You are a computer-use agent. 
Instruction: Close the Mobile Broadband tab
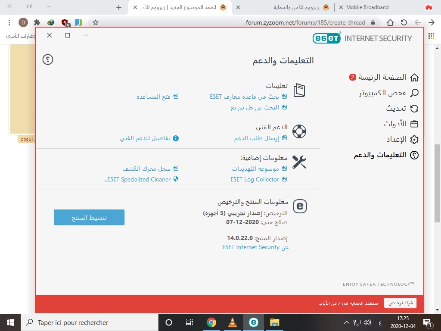[x=341, y=7]
